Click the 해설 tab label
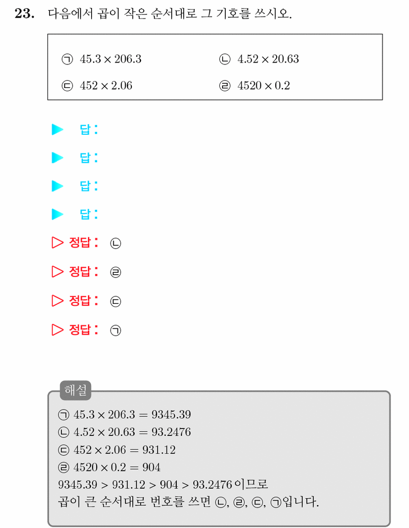 click(x=75, y=390)
